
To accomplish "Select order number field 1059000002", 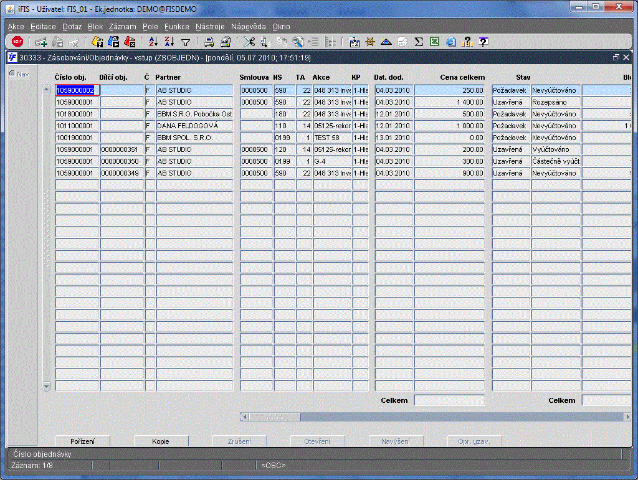I will pos(77,90).
